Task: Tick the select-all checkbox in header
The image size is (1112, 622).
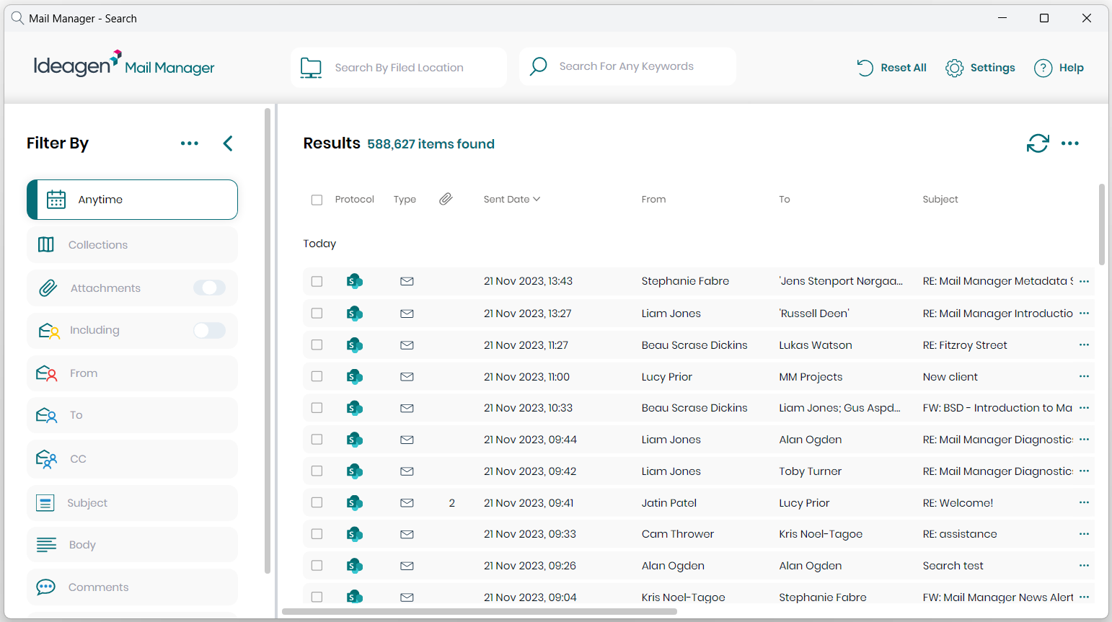Action: click(317, 200)
